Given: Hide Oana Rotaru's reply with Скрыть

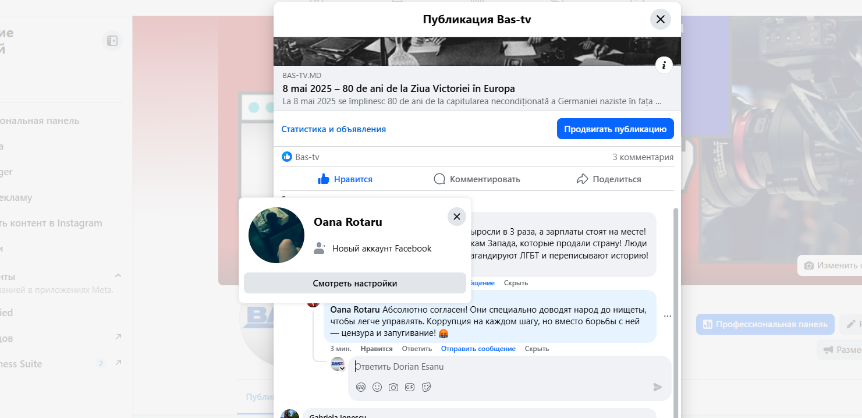Looking at the screenshot, I should tap(537, 349).
